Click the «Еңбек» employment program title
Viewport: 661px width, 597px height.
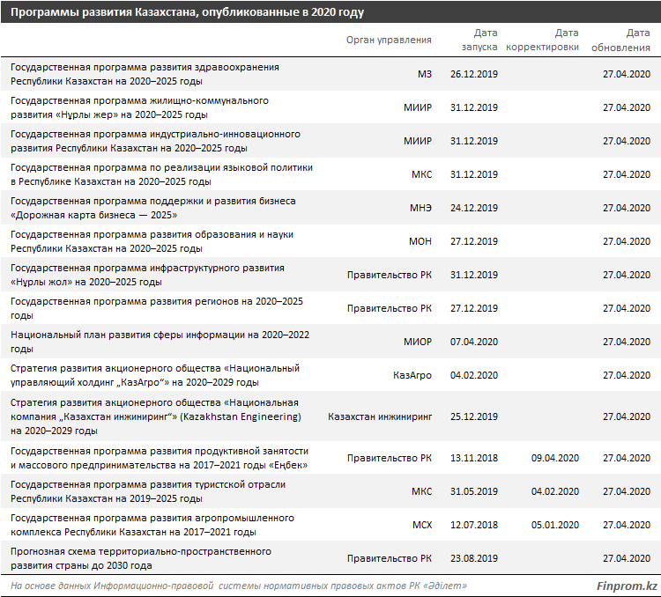pos(160,458)
